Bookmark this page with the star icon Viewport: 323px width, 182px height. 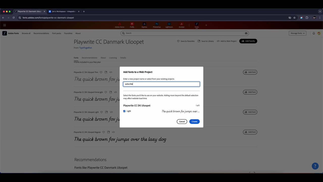tap(294, 18)
